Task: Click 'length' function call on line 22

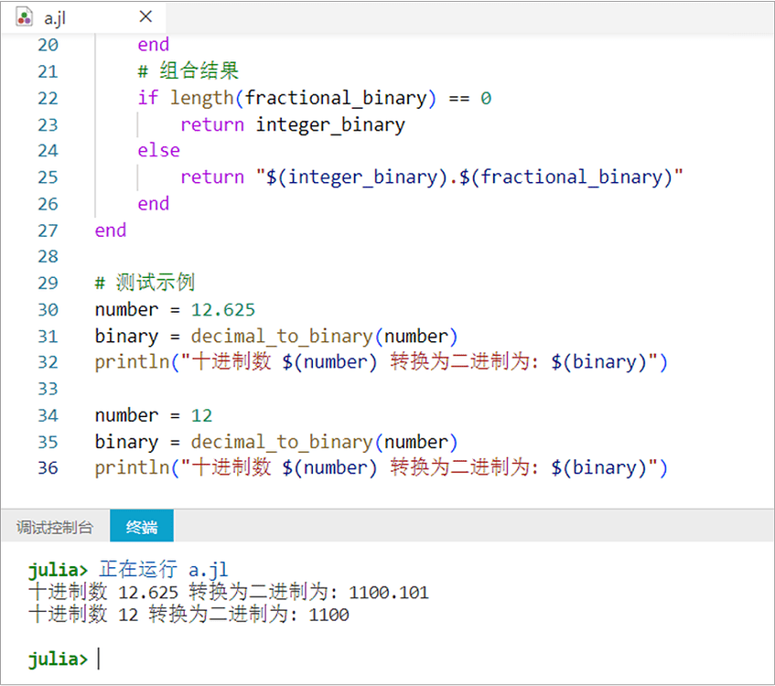Action: pos(201,99)
